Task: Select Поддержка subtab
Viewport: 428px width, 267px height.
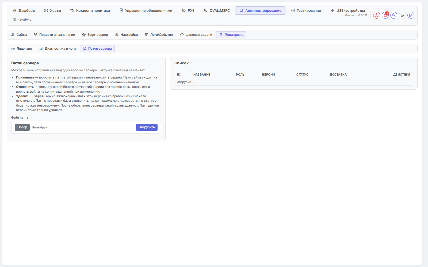Action: pos(231,35)
